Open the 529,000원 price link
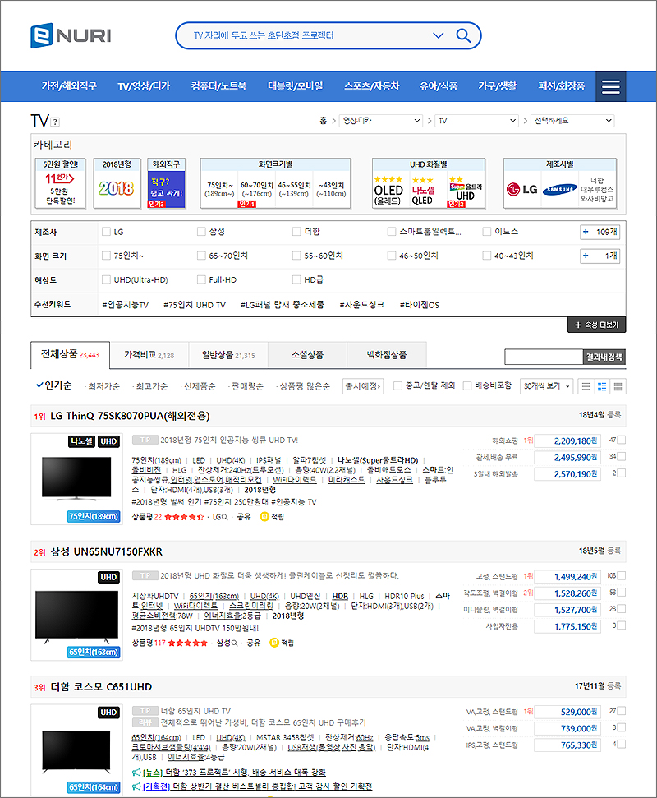Screen dimensions: 657x798 [x=567, y=712]
